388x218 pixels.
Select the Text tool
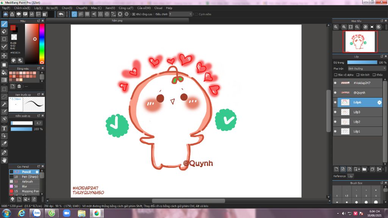click(x=4, y=128)
